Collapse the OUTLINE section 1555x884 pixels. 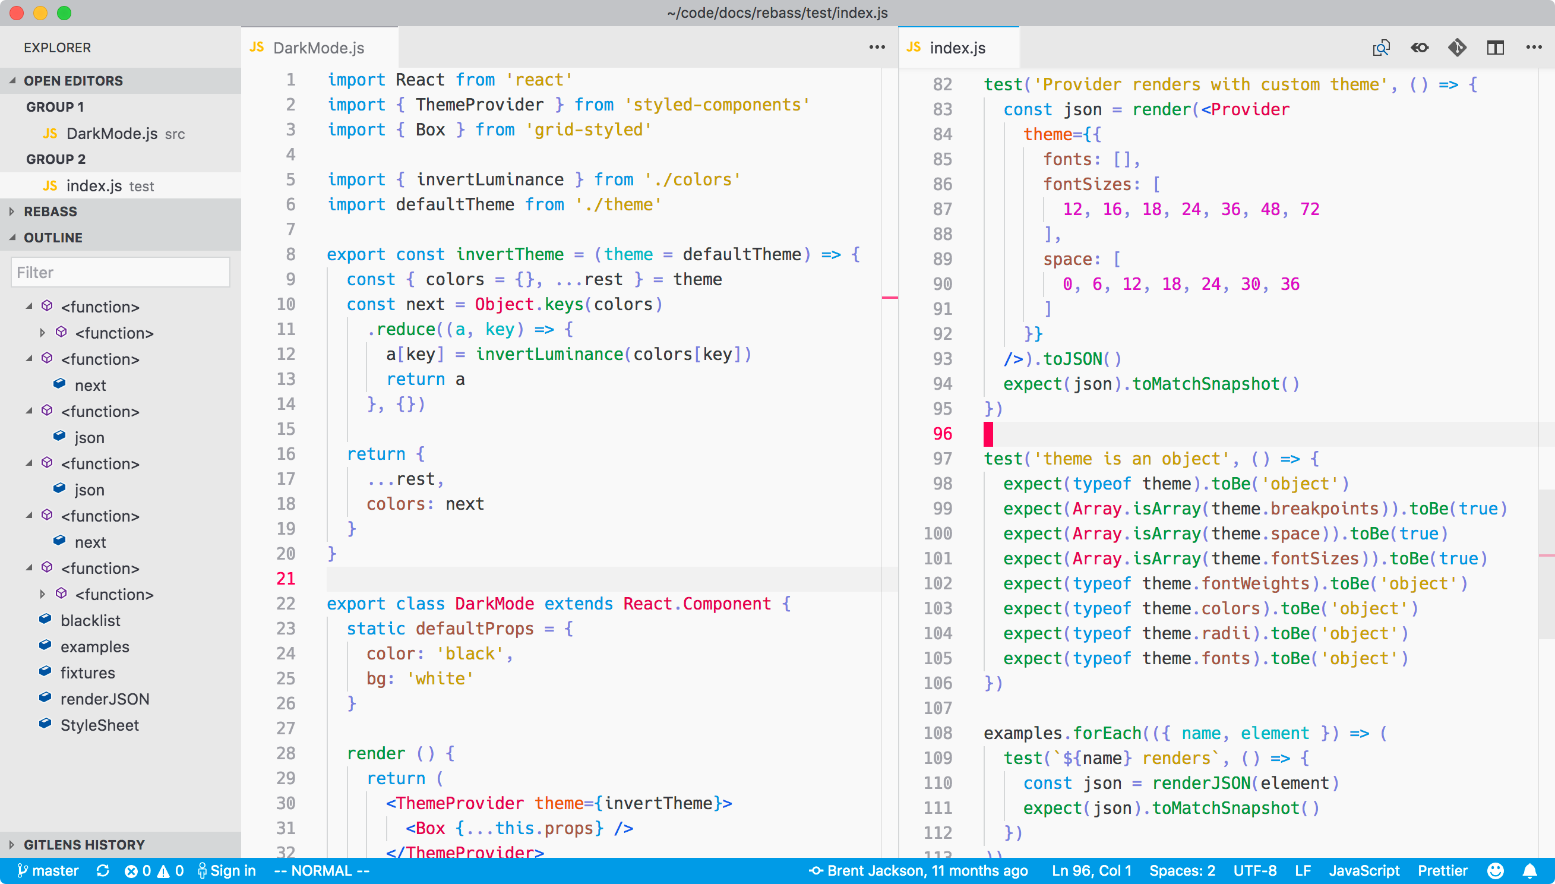point(53,238)
